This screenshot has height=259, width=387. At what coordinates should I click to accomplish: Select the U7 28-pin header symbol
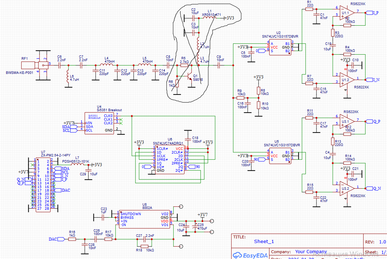pos(43,185)
